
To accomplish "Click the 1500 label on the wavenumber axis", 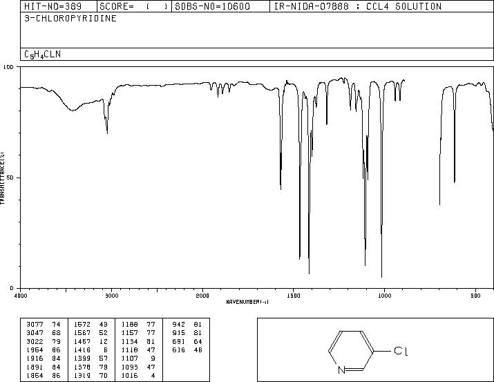I will point(294,296).
